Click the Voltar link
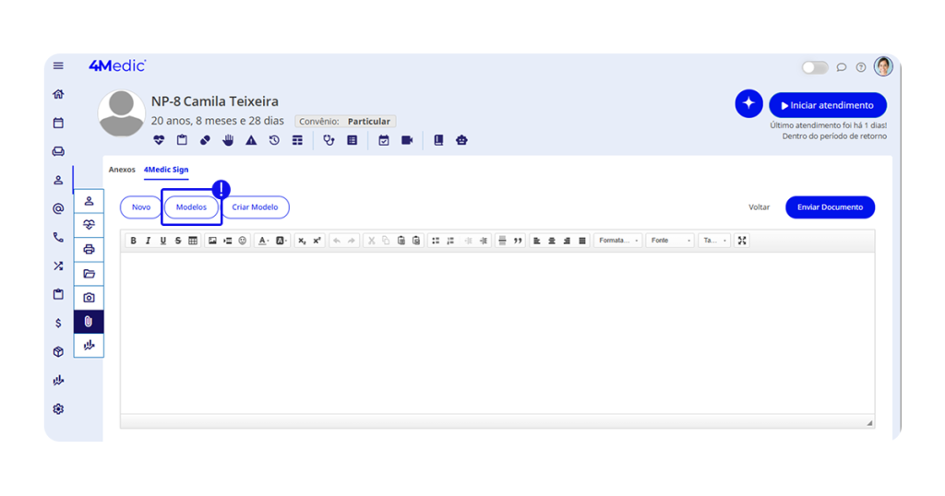Viewport: 945px width, 496px height. [759, 207]
